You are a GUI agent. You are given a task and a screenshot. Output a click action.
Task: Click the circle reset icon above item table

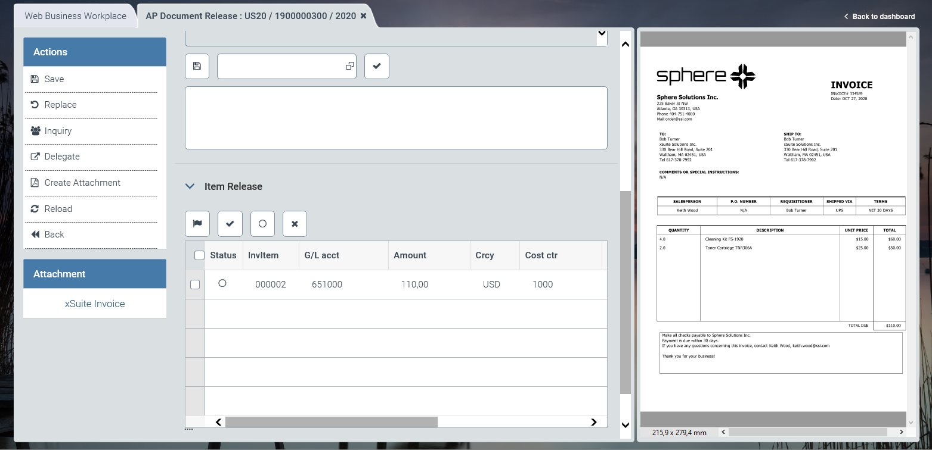pos(262,224)
